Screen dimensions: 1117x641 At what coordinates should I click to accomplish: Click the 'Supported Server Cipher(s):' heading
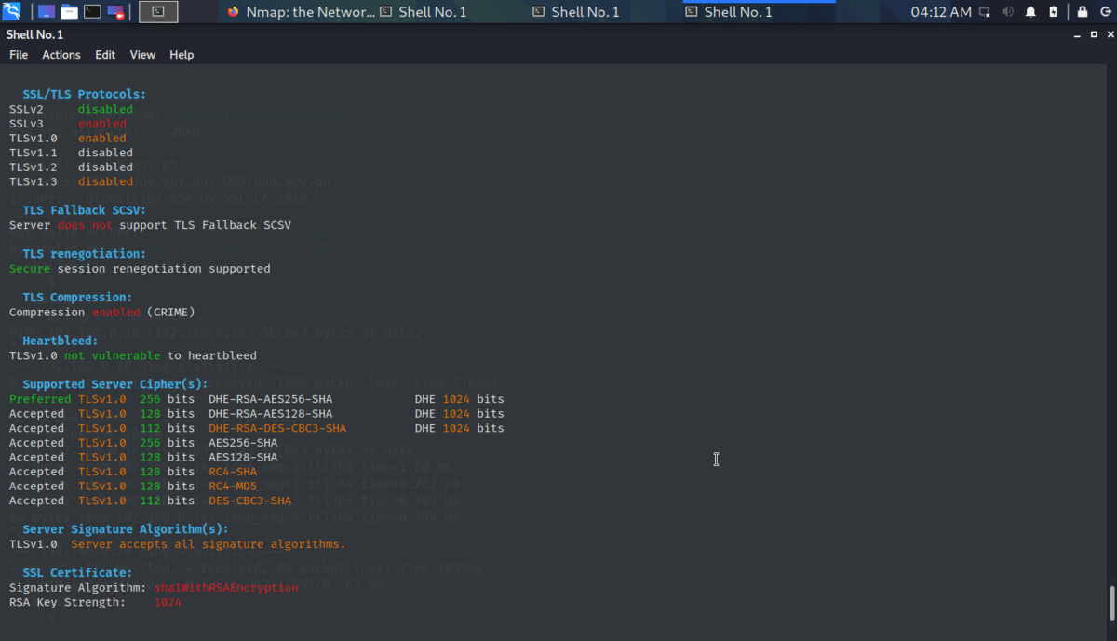click(115, 384)
